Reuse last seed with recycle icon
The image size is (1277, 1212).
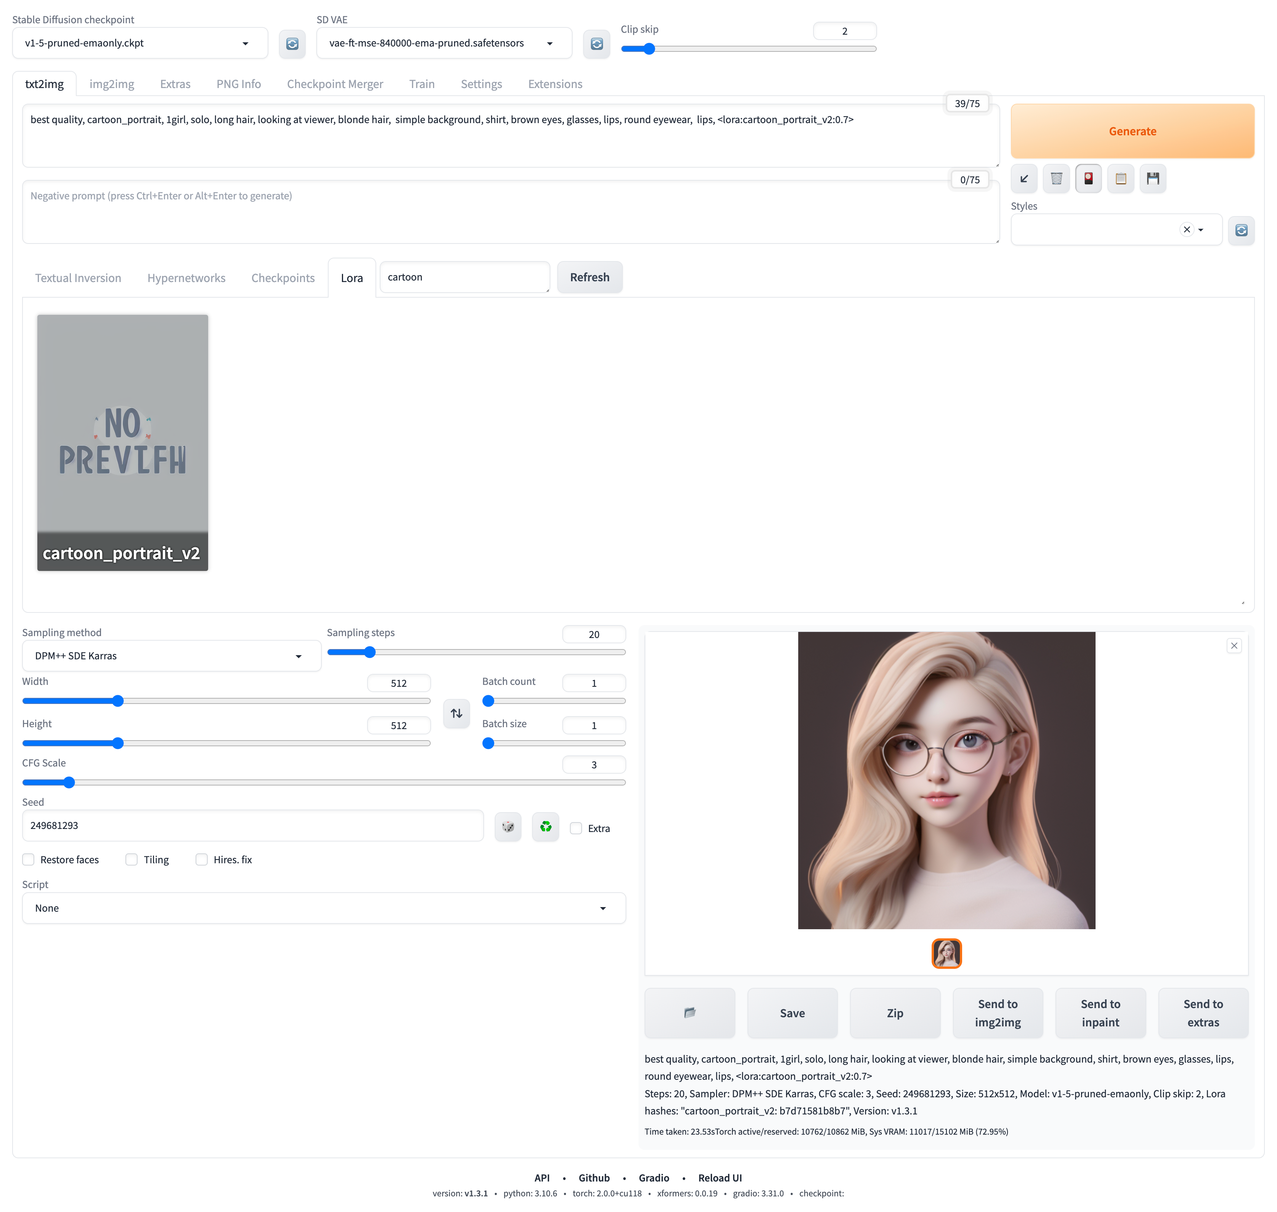tap(545, 827)
